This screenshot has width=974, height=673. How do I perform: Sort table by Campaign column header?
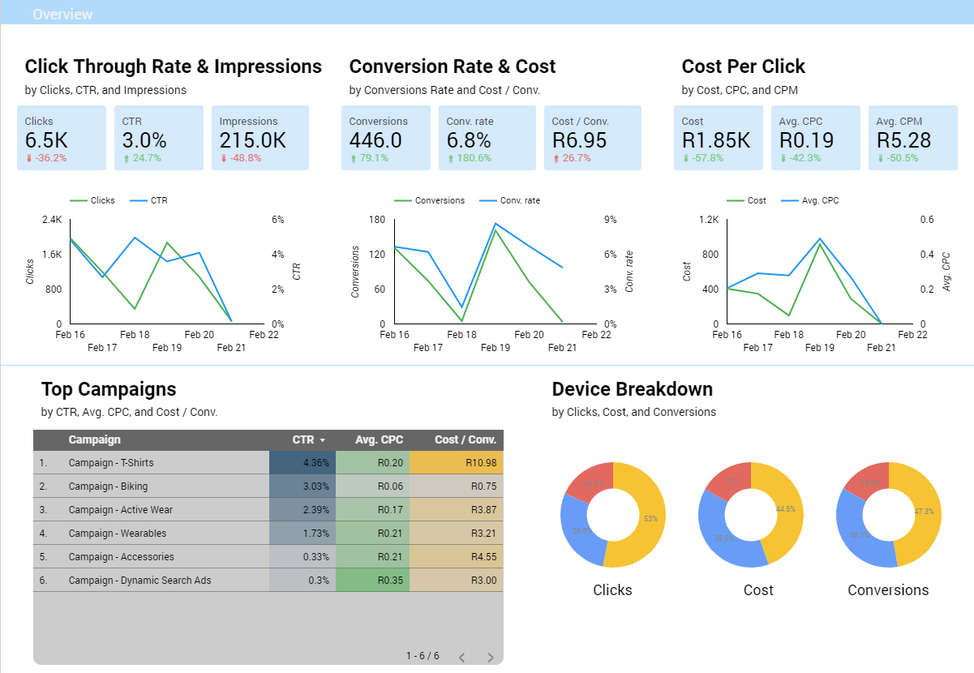coord(94,439)
